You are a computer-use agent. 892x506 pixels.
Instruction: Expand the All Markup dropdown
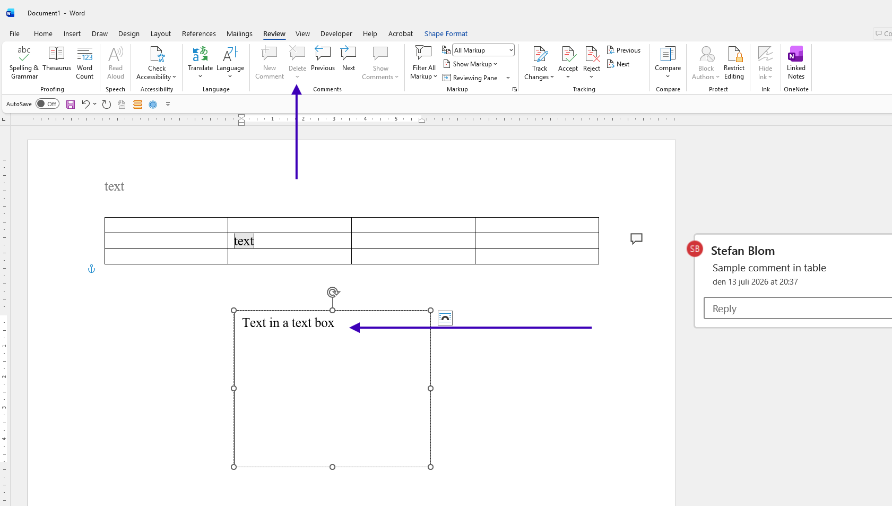click(511, 50)
